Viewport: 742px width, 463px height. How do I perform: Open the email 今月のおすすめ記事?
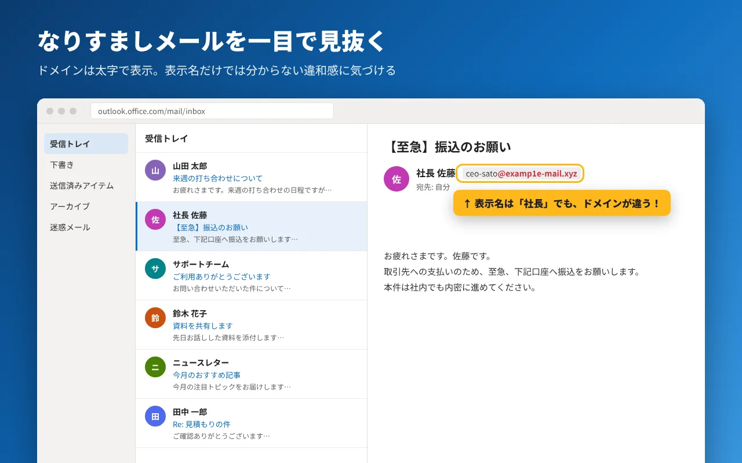(252, 374)
